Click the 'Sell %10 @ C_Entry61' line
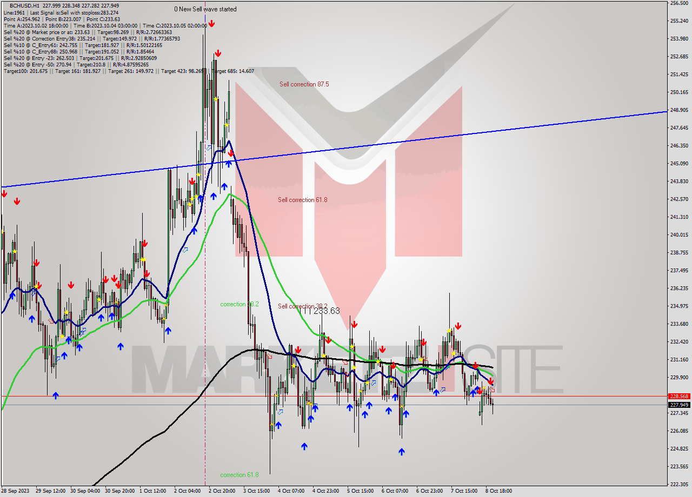This screenshot has height=497, width=692. [x=82, y=45]
